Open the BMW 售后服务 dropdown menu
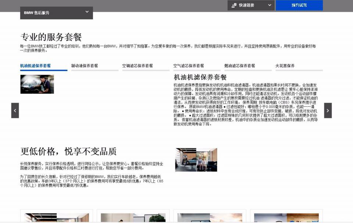The image size is (353, 223). [x=57, y=13]
